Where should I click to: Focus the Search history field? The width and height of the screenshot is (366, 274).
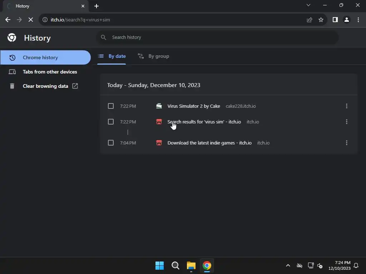point(217,37)
